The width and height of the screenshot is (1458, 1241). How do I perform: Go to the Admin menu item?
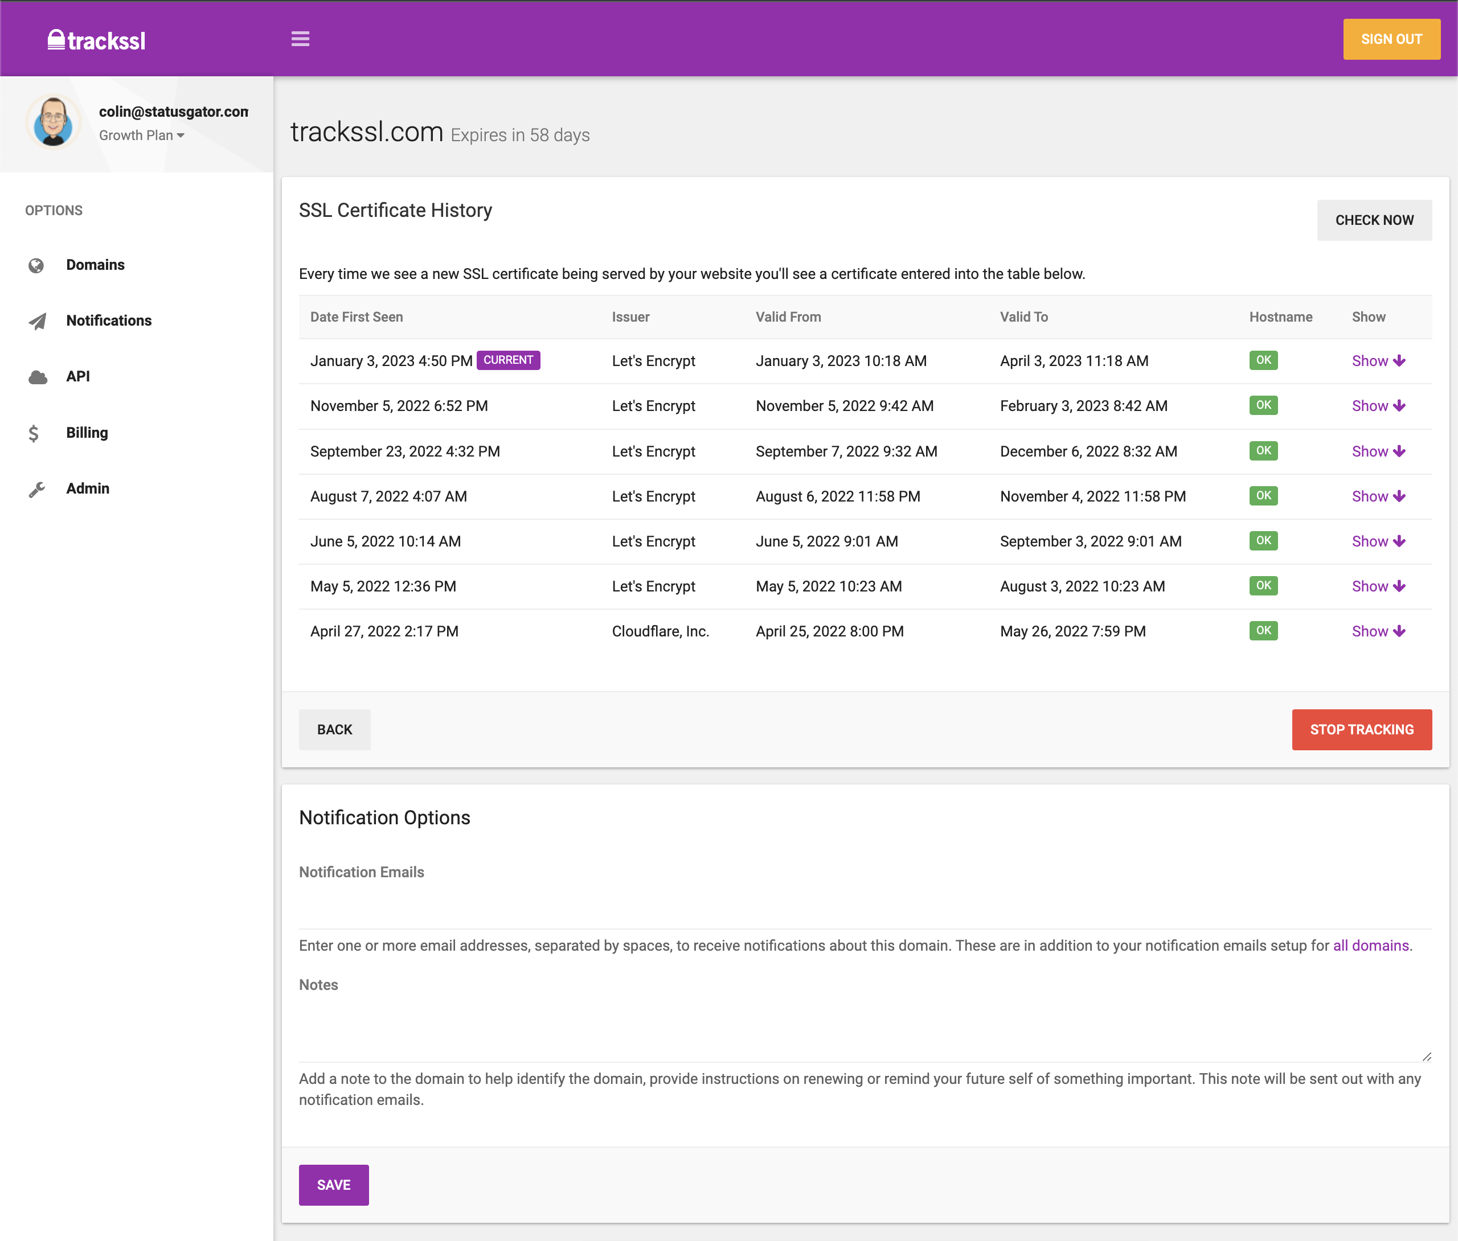[x=87, y=488]
